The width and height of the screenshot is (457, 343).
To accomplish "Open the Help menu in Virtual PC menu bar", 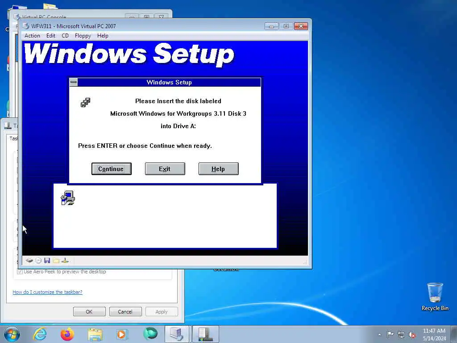I will [103, 36].
